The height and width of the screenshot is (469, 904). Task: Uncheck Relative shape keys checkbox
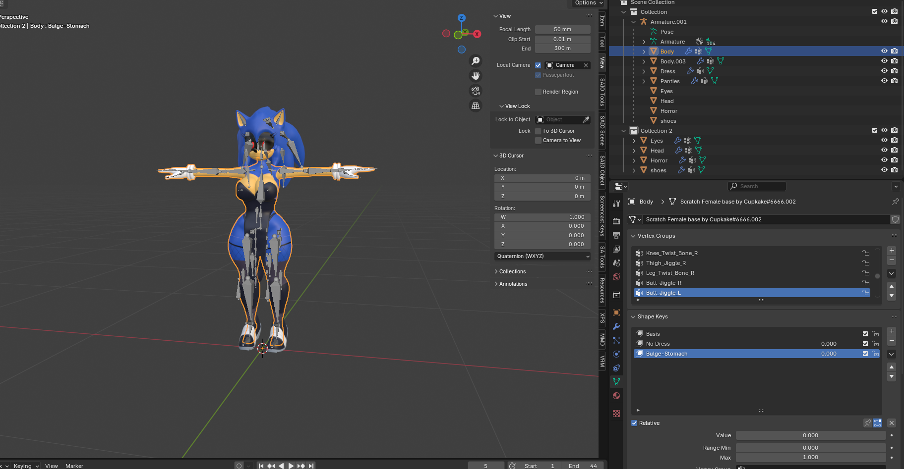pos(634,423)
